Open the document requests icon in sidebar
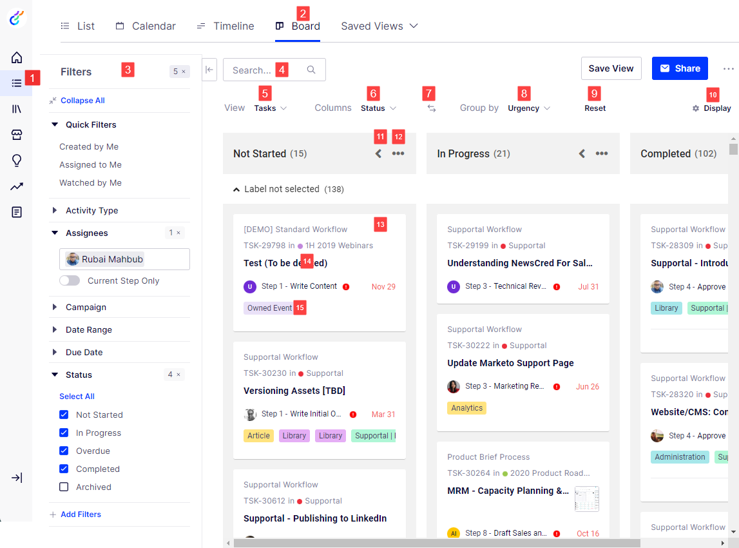The width and height of the screenshot is (739, 548). coord(17,212)
